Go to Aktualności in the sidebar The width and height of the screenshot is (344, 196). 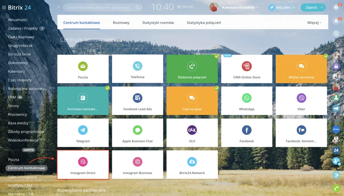pyautogui.click(x=18, y=20)
